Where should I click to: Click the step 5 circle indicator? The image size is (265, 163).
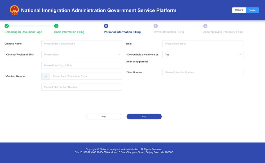point(205,26)
